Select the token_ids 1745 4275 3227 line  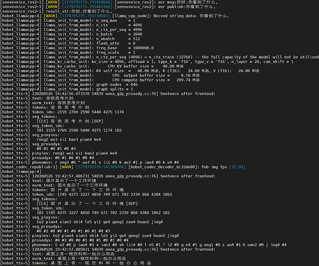tap(86, 195)
